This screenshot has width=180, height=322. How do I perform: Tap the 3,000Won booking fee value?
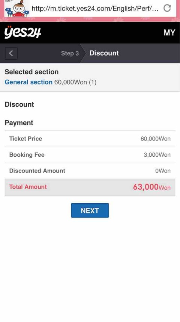coord(157,155)
